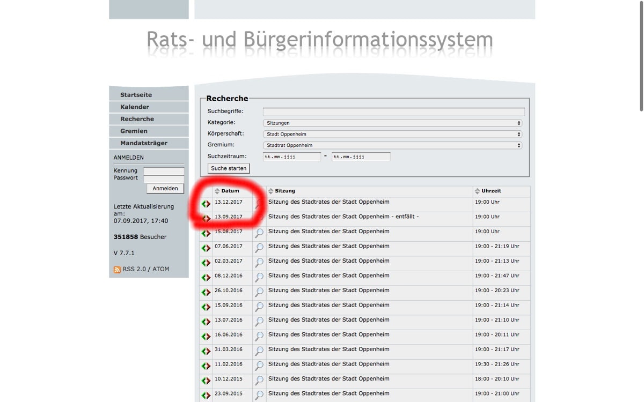Click the Anmelden login button
This screenshot has width=644, height=402.
coord(165,189)
